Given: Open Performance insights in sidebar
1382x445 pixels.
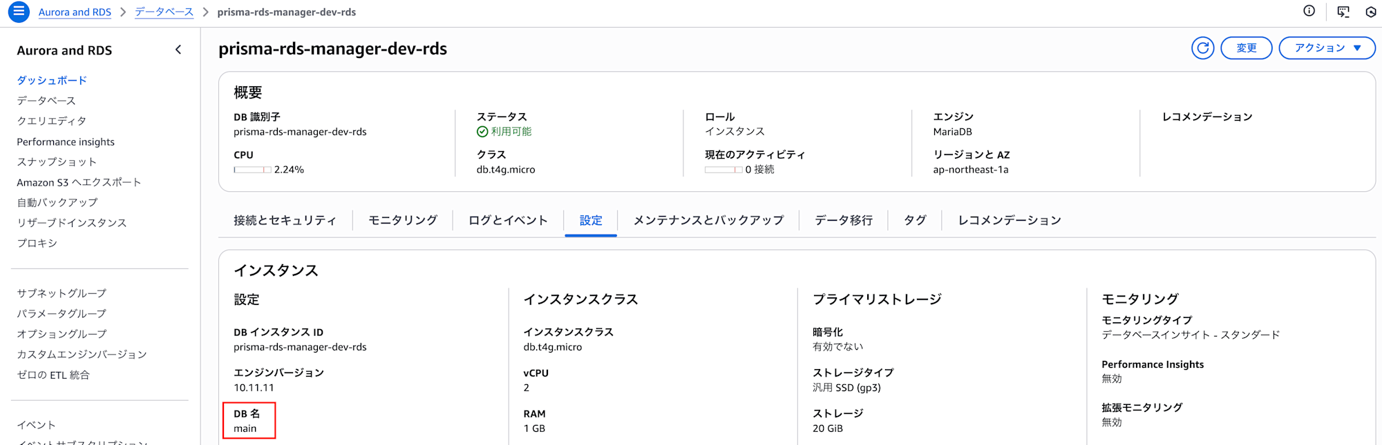Looking at the screenshot, I should coord(66,142).
